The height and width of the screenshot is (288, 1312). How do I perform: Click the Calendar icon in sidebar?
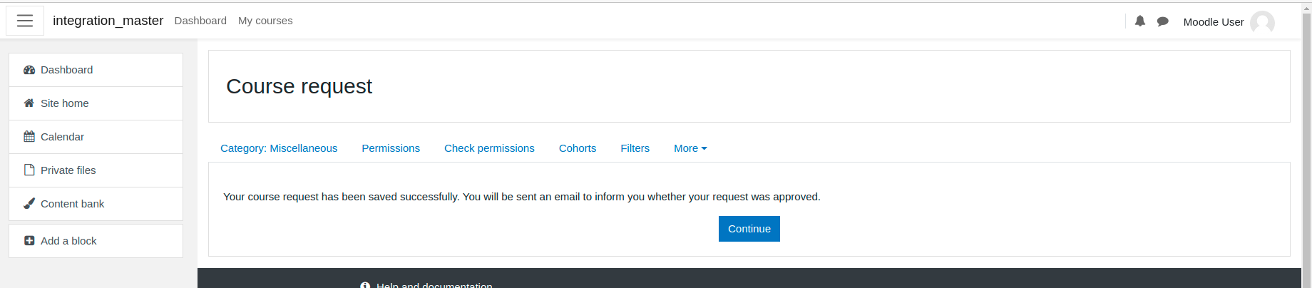point(29,137)
